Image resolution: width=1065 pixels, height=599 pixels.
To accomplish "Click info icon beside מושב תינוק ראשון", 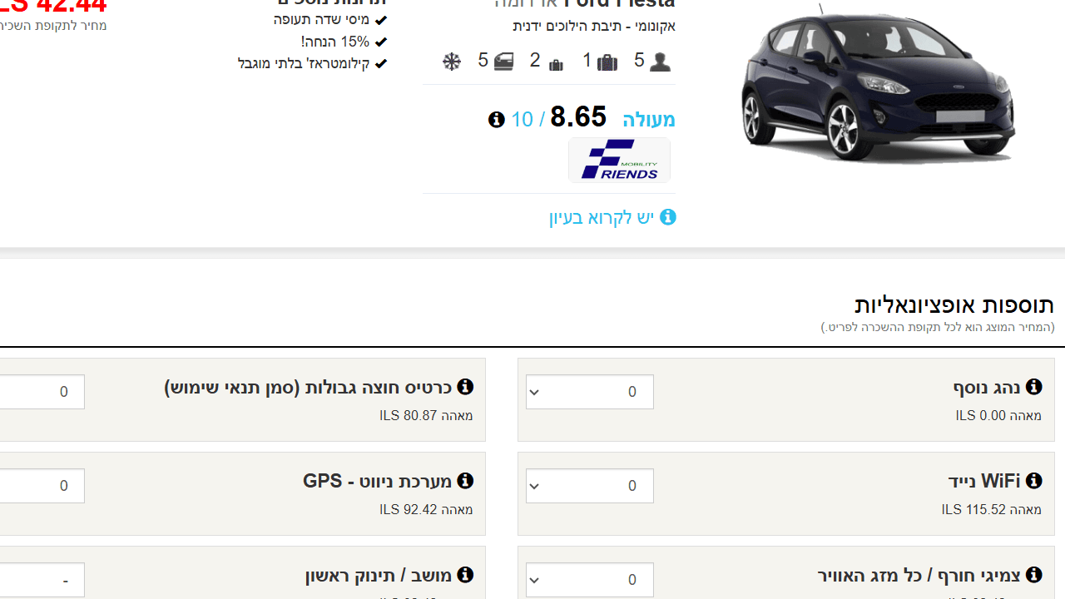I will [465, 575].
